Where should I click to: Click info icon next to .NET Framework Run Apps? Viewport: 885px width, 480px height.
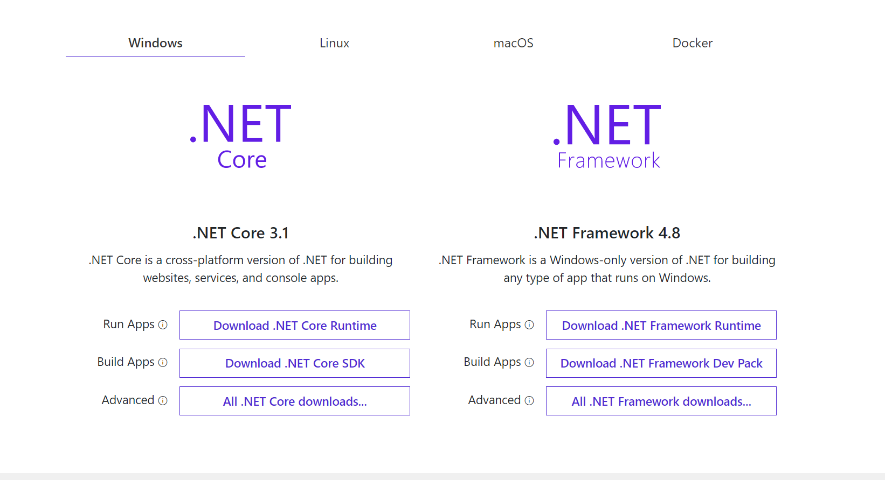(529, 324)
